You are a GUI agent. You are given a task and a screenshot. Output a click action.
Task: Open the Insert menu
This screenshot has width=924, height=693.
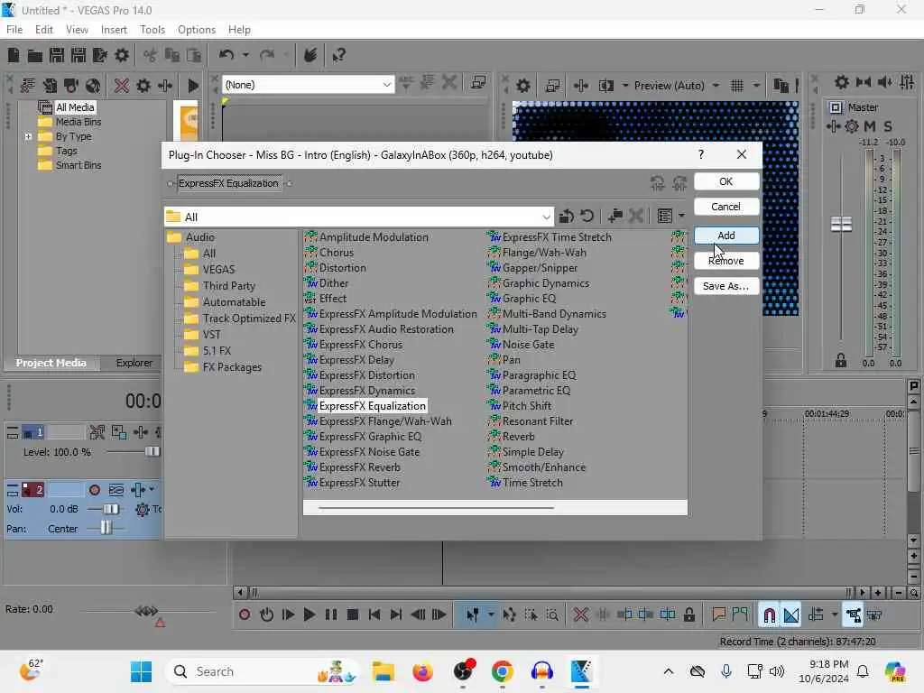pos(114,30)
